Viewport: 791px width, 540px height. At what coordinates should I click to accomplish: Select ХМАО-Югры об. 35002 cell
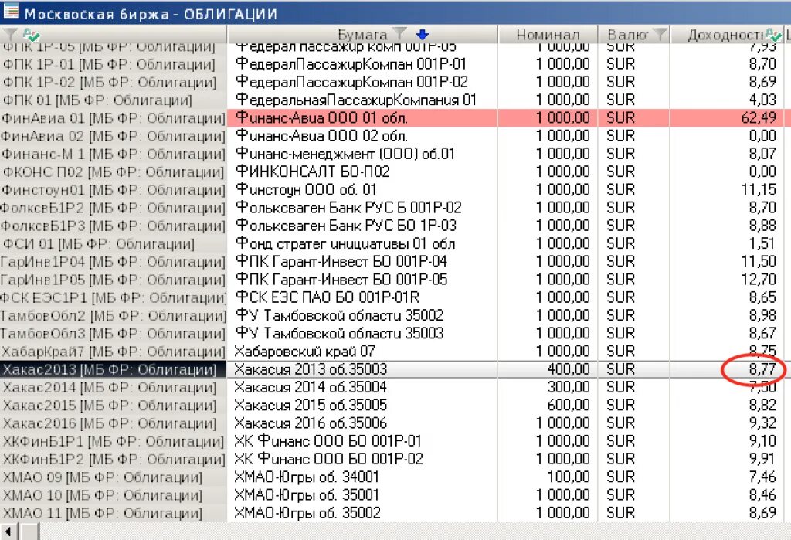coord(362,513)
